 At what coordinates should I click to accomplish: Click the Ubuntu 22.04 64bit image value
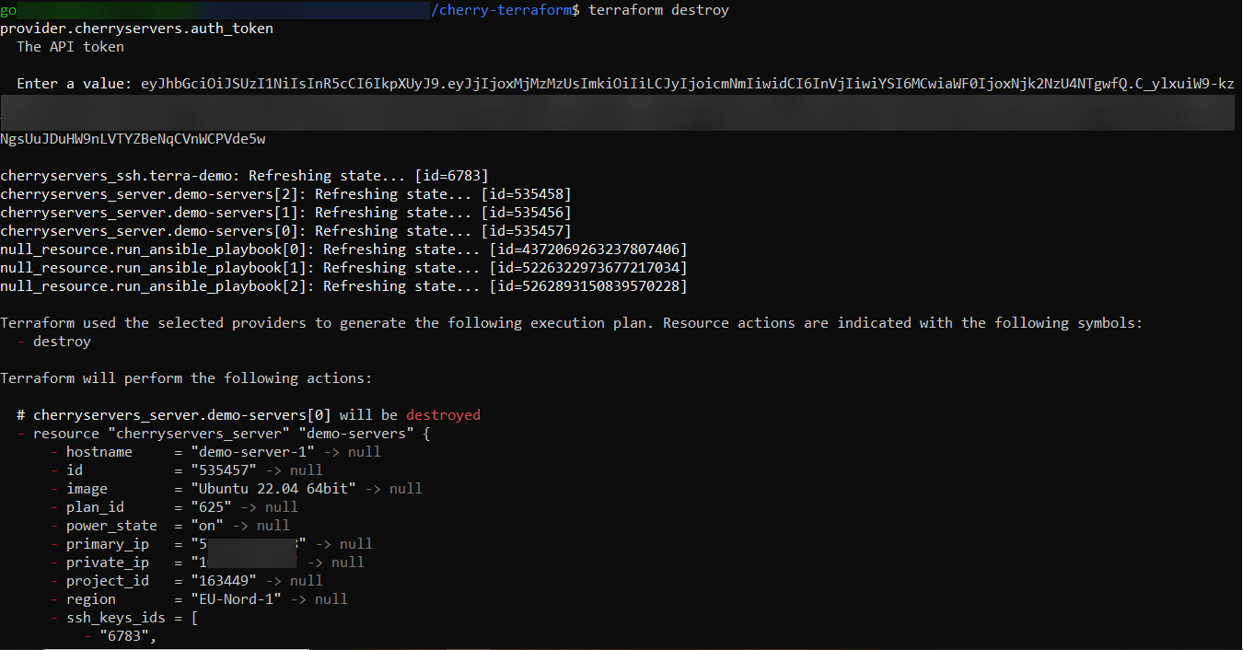(273, 488)
